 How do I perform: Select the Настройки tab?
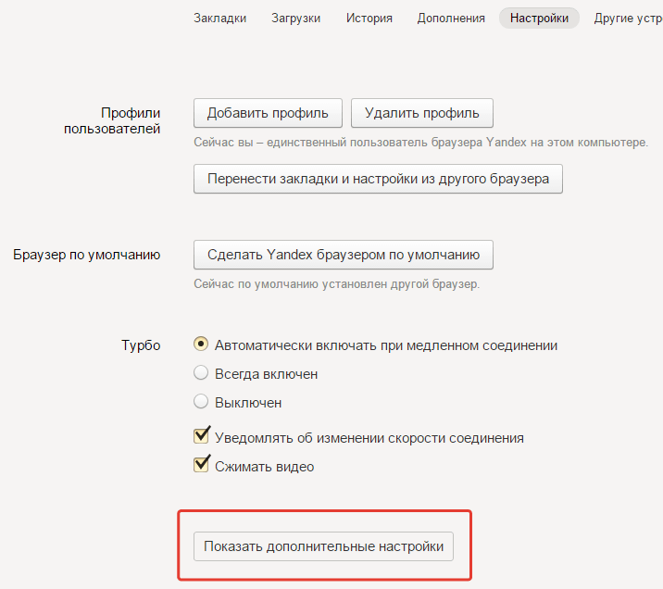(539, 19)
